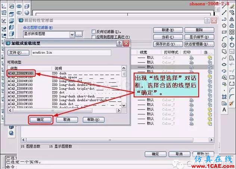Select the Move modify tool
The image size is (236, 169).
coord(232,38)
